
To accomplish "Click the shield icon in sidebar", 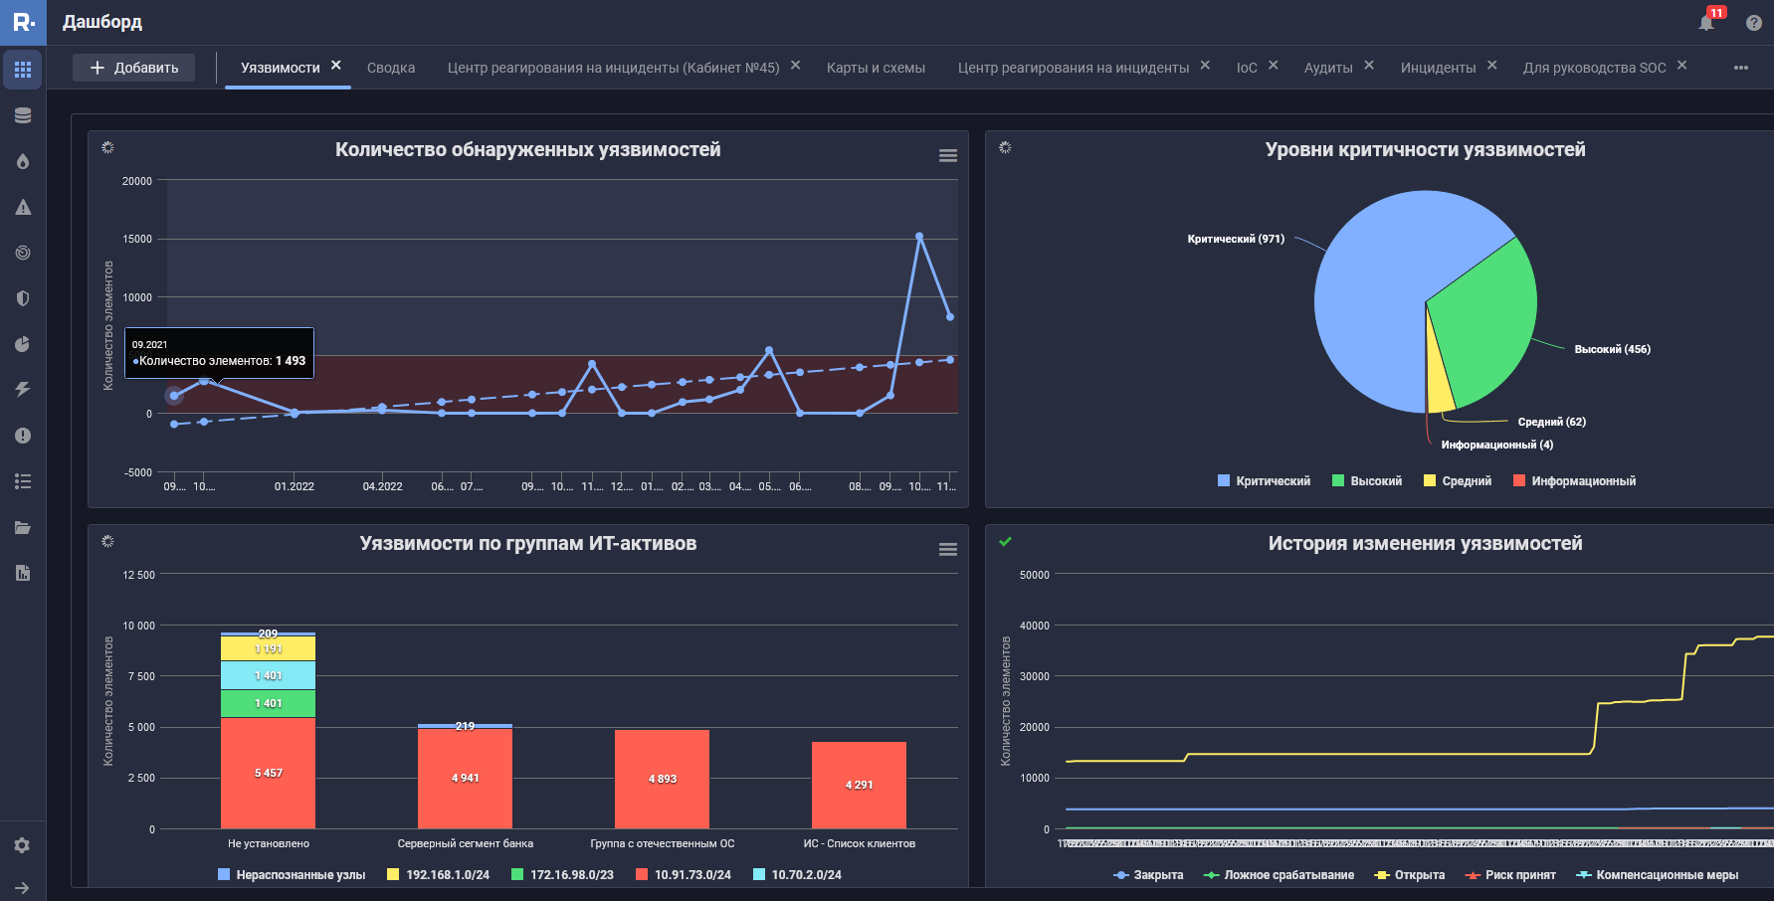I will click(x=23, y=298).
